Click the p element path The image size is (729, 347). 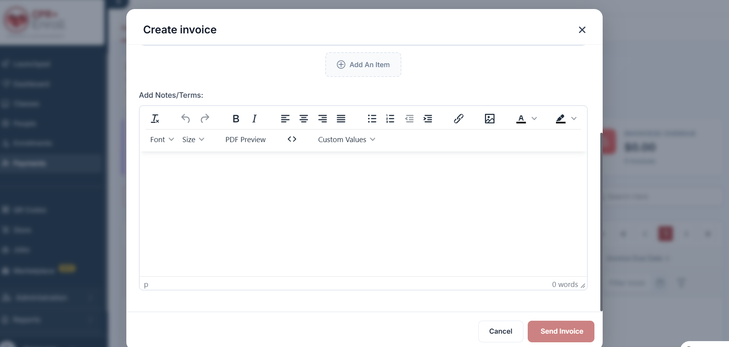click(x=146, y=285)
